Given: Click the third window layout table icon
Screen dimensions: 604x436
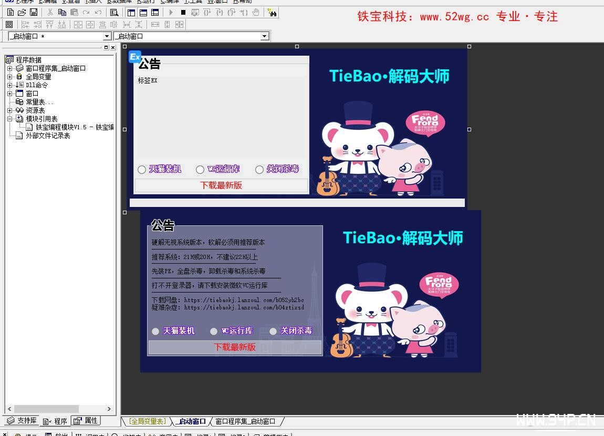Looking at the screenshot, I should [155, 12].
